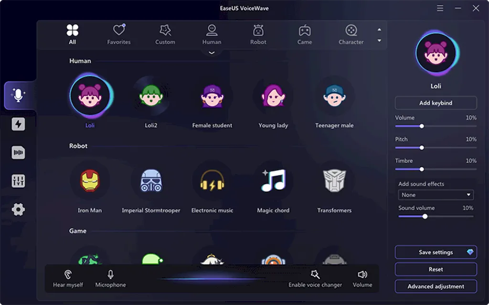Image resolution: width=489 pixels, height=305 pixels.
Task: Enable voice changer
Action: [x=315, y=279]
